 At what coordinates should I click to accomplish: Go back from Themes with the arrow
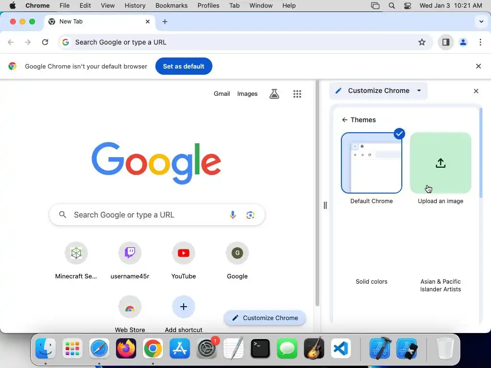click(x=344, y=120)
